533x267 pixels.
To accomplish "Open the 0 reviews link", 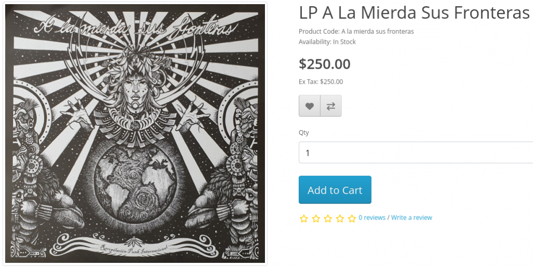I will (372, 218).
